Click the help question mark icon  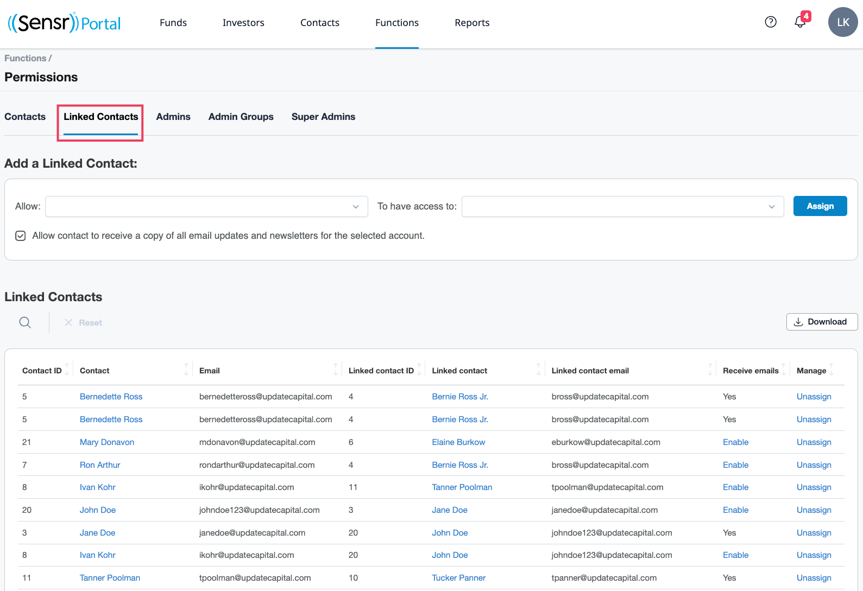(x=770, y=22)
